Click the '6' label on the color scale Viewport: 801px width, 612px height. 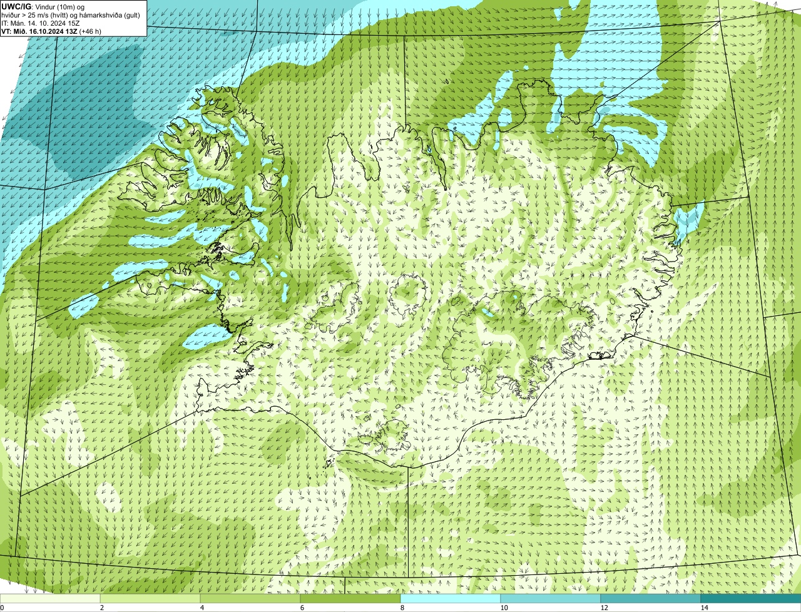tap(302, 608)
